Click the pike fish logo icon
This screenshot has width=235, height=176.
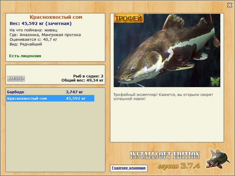click(x=218, y=159)
